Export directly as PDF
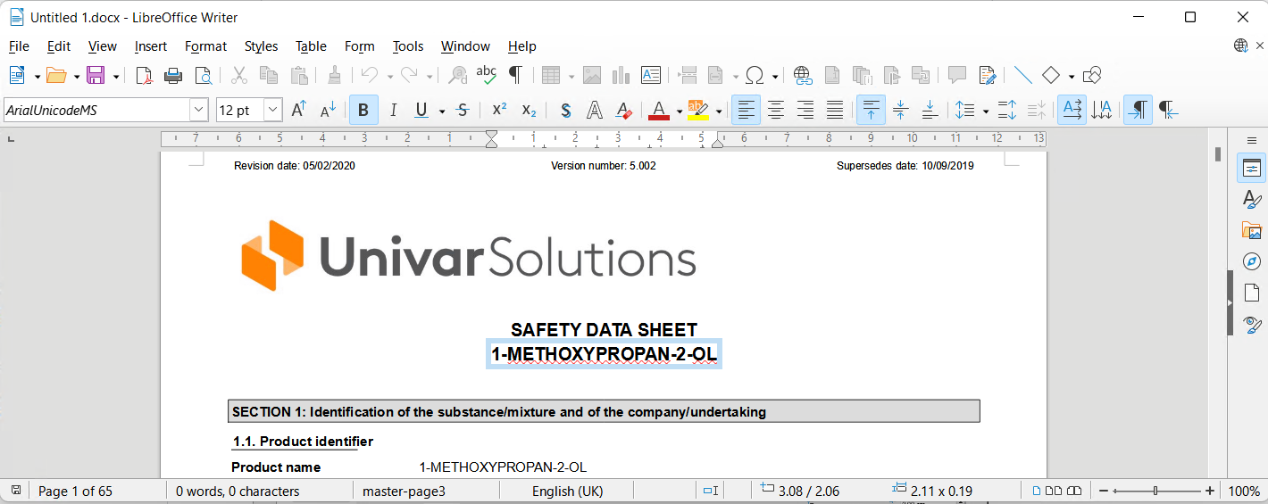Screen dimensions: 1268x504 pos(144,75)
